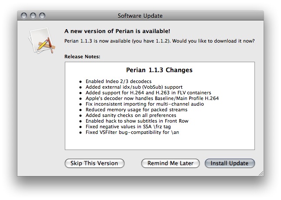281x200 pixels.
Task: Zoom window using the green button
Action: 42,16
